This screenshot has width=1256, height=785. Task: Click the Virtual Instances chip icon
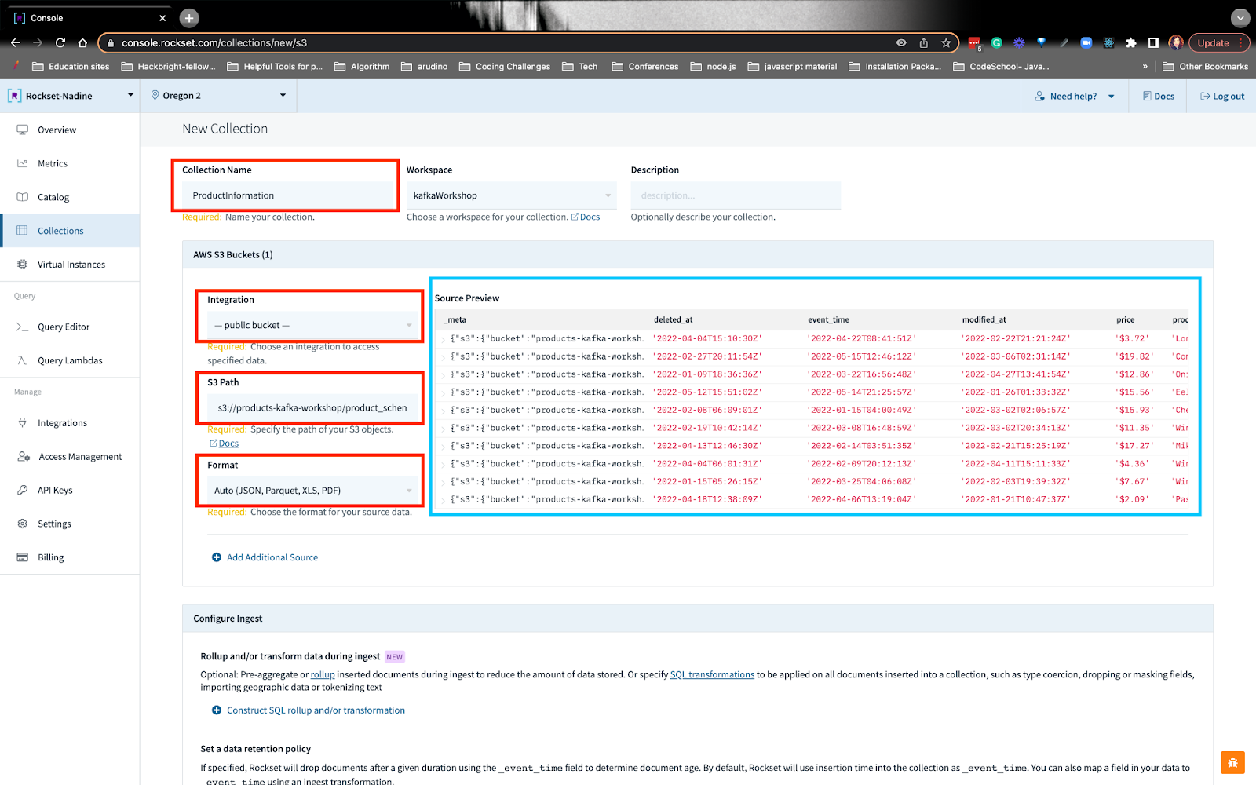tap(22, 265)
